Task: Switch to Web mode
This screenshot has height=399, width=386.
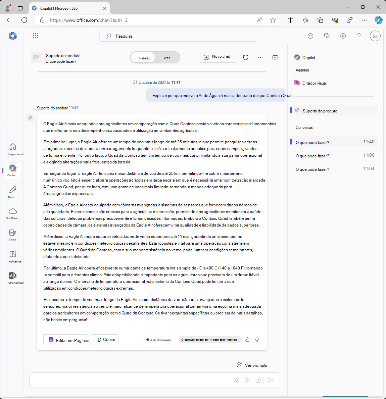Action: click(x=167, y=58)
